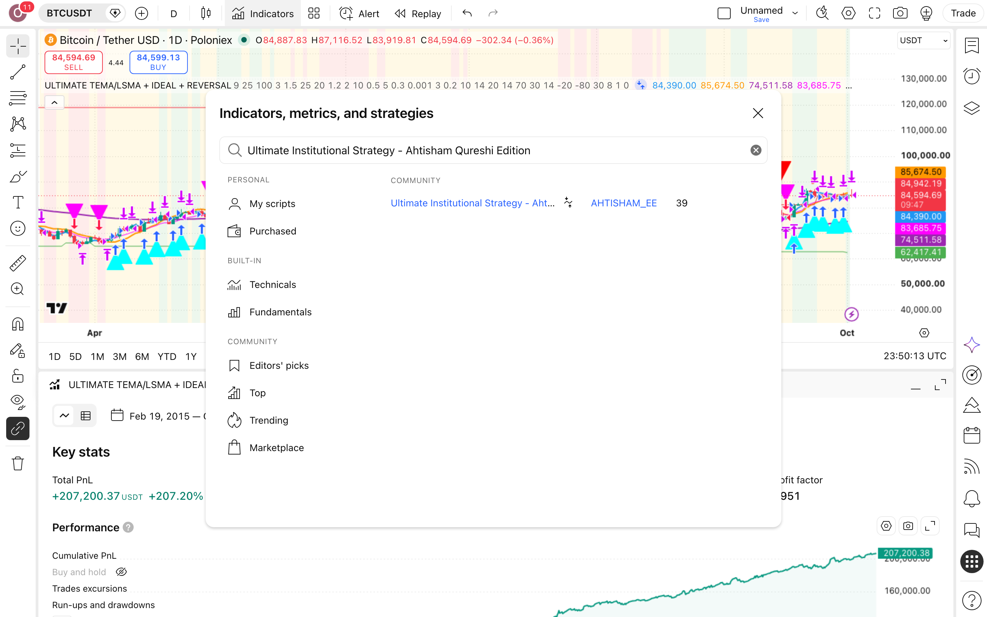
Task: Open the calendar icon in right sidebar
Action: pyautogui.click(x=972, y=435)
